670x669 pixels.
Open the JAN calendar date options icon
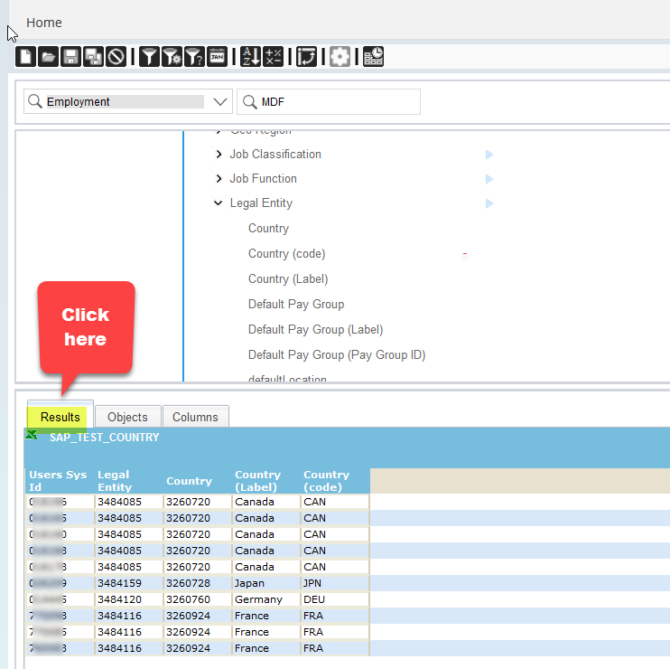pyautogui.click(x=217, y=56)
